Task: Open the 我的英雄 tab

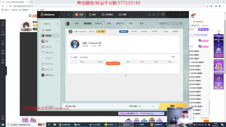Action: 144,31
